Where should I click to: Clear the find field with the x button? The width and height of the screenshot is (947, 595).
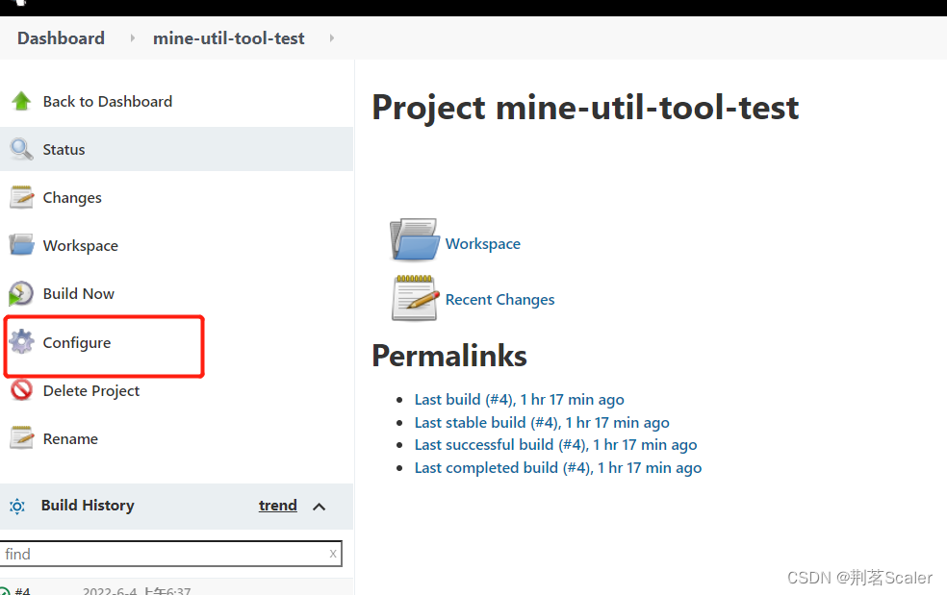333,553
